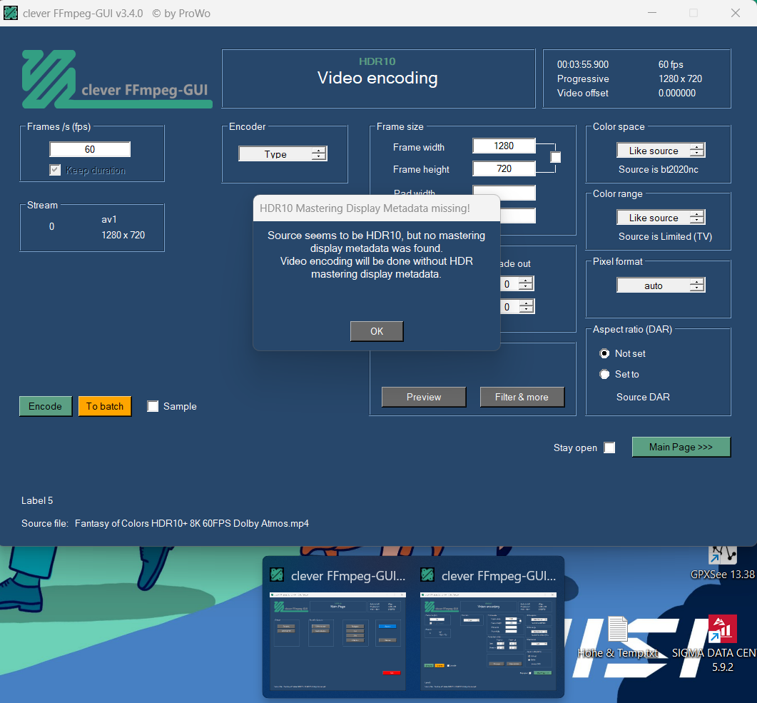Viewport: 757px width, 703px height.
Task: Click the source file name text
Action: (192, 523)
